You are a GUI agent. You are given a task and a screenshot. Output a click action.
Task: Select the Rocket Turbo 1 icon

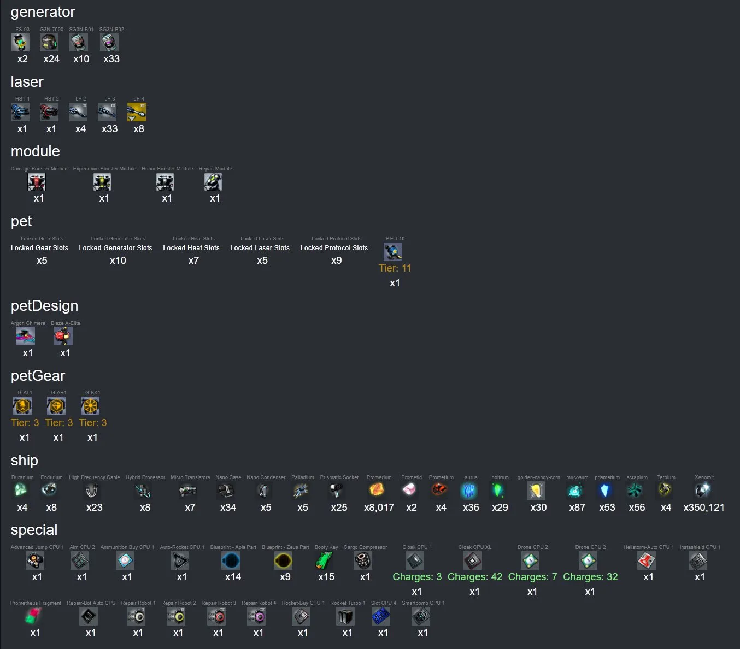click(345, 616)
